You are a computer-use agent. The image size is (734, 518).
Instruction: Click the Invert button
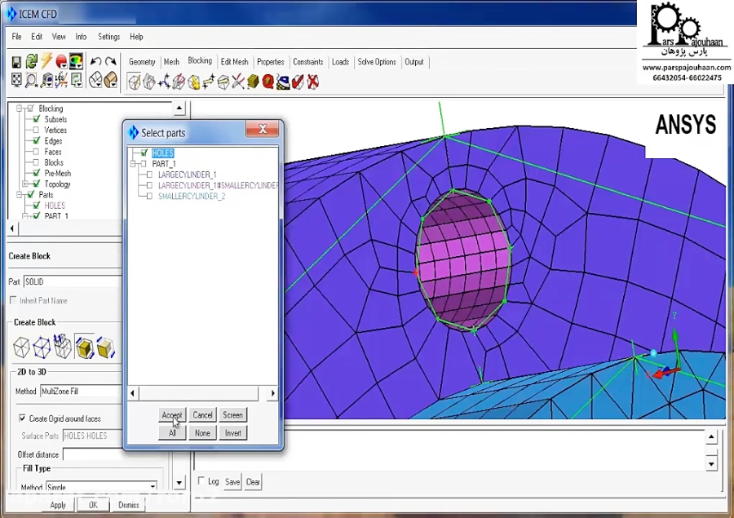pos(232,433)
